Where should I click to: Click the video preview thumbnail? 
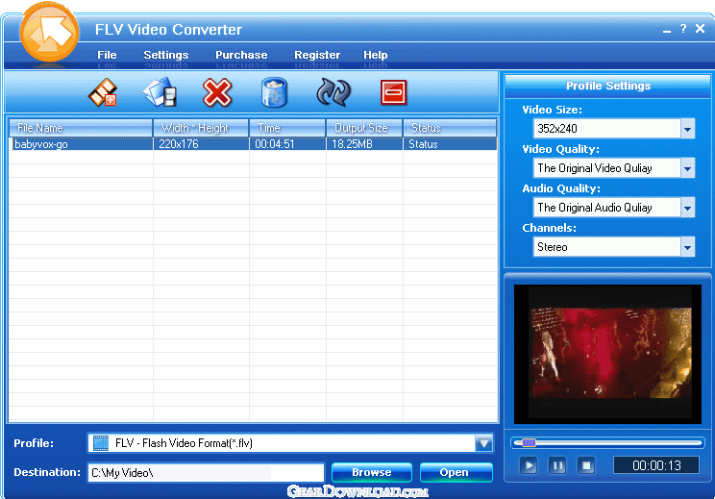tap(607, 355)
